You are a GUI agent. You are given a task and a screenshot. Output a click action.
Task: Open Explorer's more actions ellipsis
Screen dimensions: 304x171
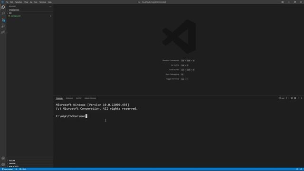[50, 6]
